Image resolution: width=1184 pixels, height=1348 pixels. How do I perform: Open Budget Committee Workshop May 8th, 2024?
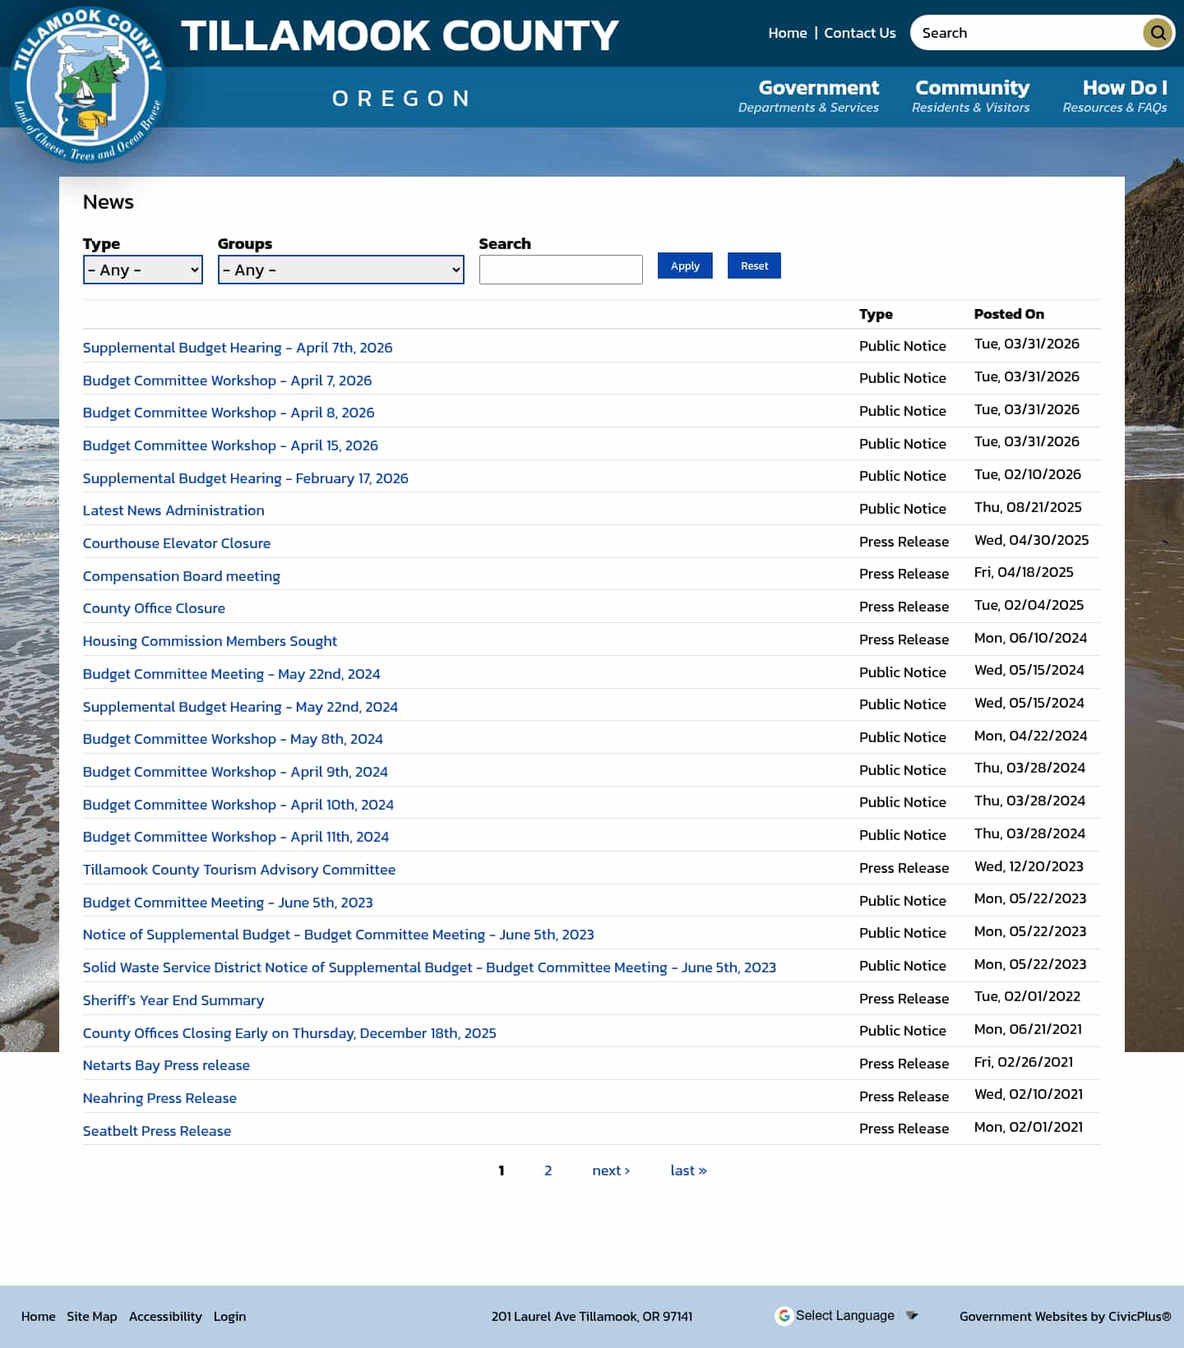tap(233, 739)
